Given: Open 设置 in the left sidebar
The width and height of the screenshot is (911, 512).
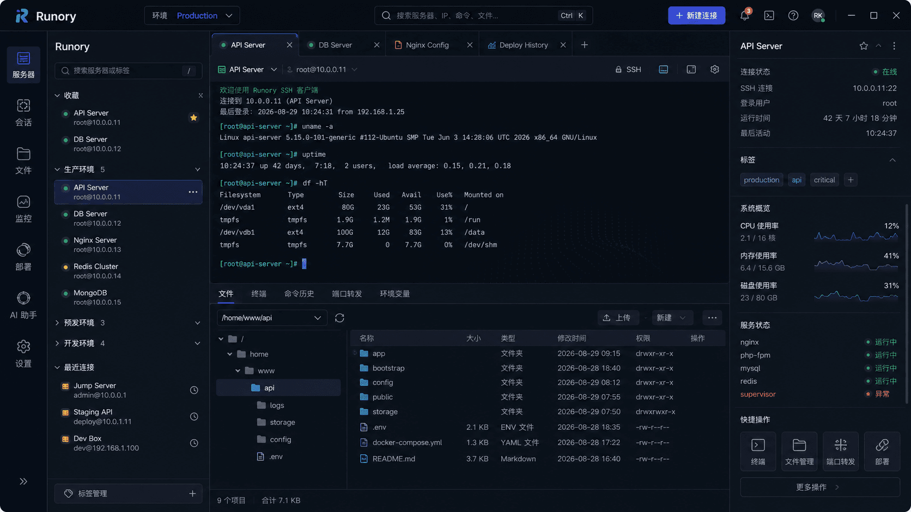Looking at the screenshot, I should pos(23,353).
